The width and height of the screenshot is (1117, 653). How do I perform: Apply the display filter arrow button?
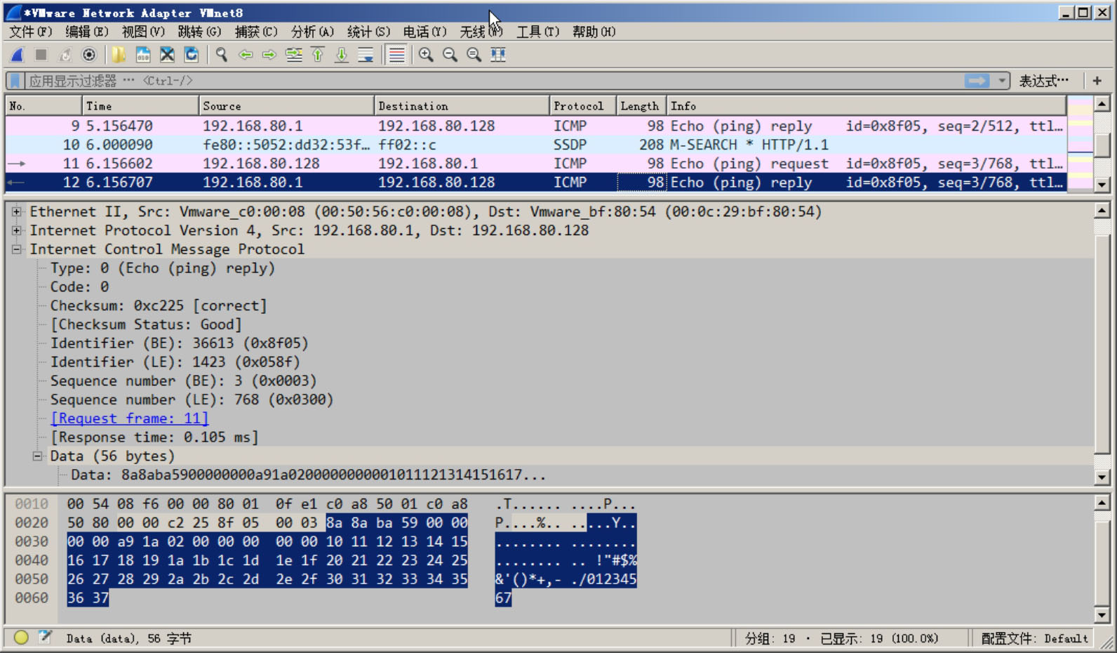pos(977,81)
